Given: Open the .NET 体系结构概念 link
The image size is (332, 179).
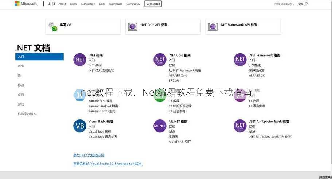Looking at the screenshot, I should pyautogui.click(x=101, y=70).
